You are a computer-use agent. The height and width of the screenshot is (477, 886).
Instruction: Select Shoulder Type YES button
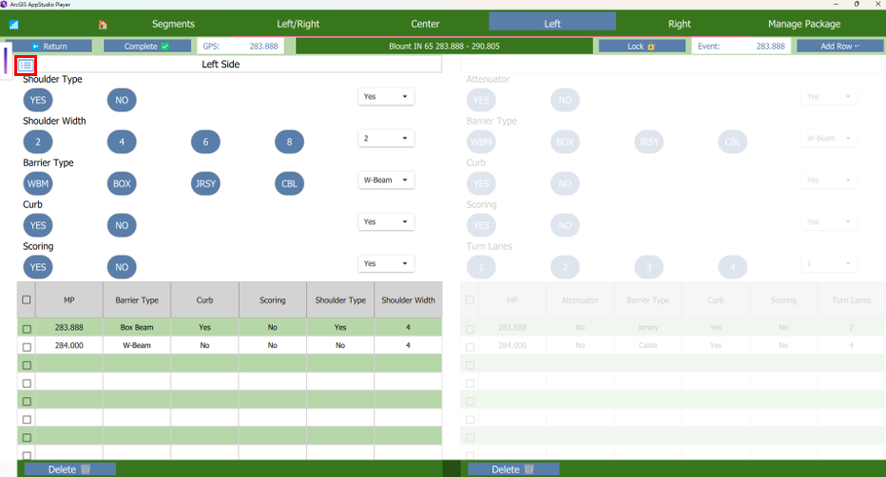38,100
